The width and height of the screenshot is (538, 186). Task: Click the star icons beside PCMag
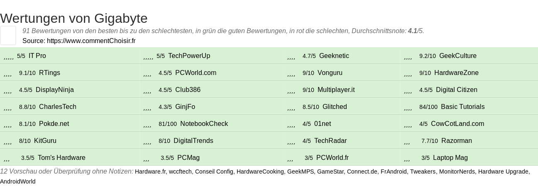point(146,158)
